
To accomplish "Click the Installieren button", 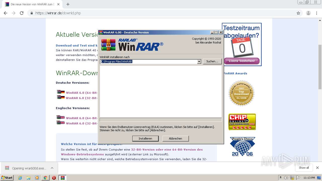I will click(x=145, y=139).
